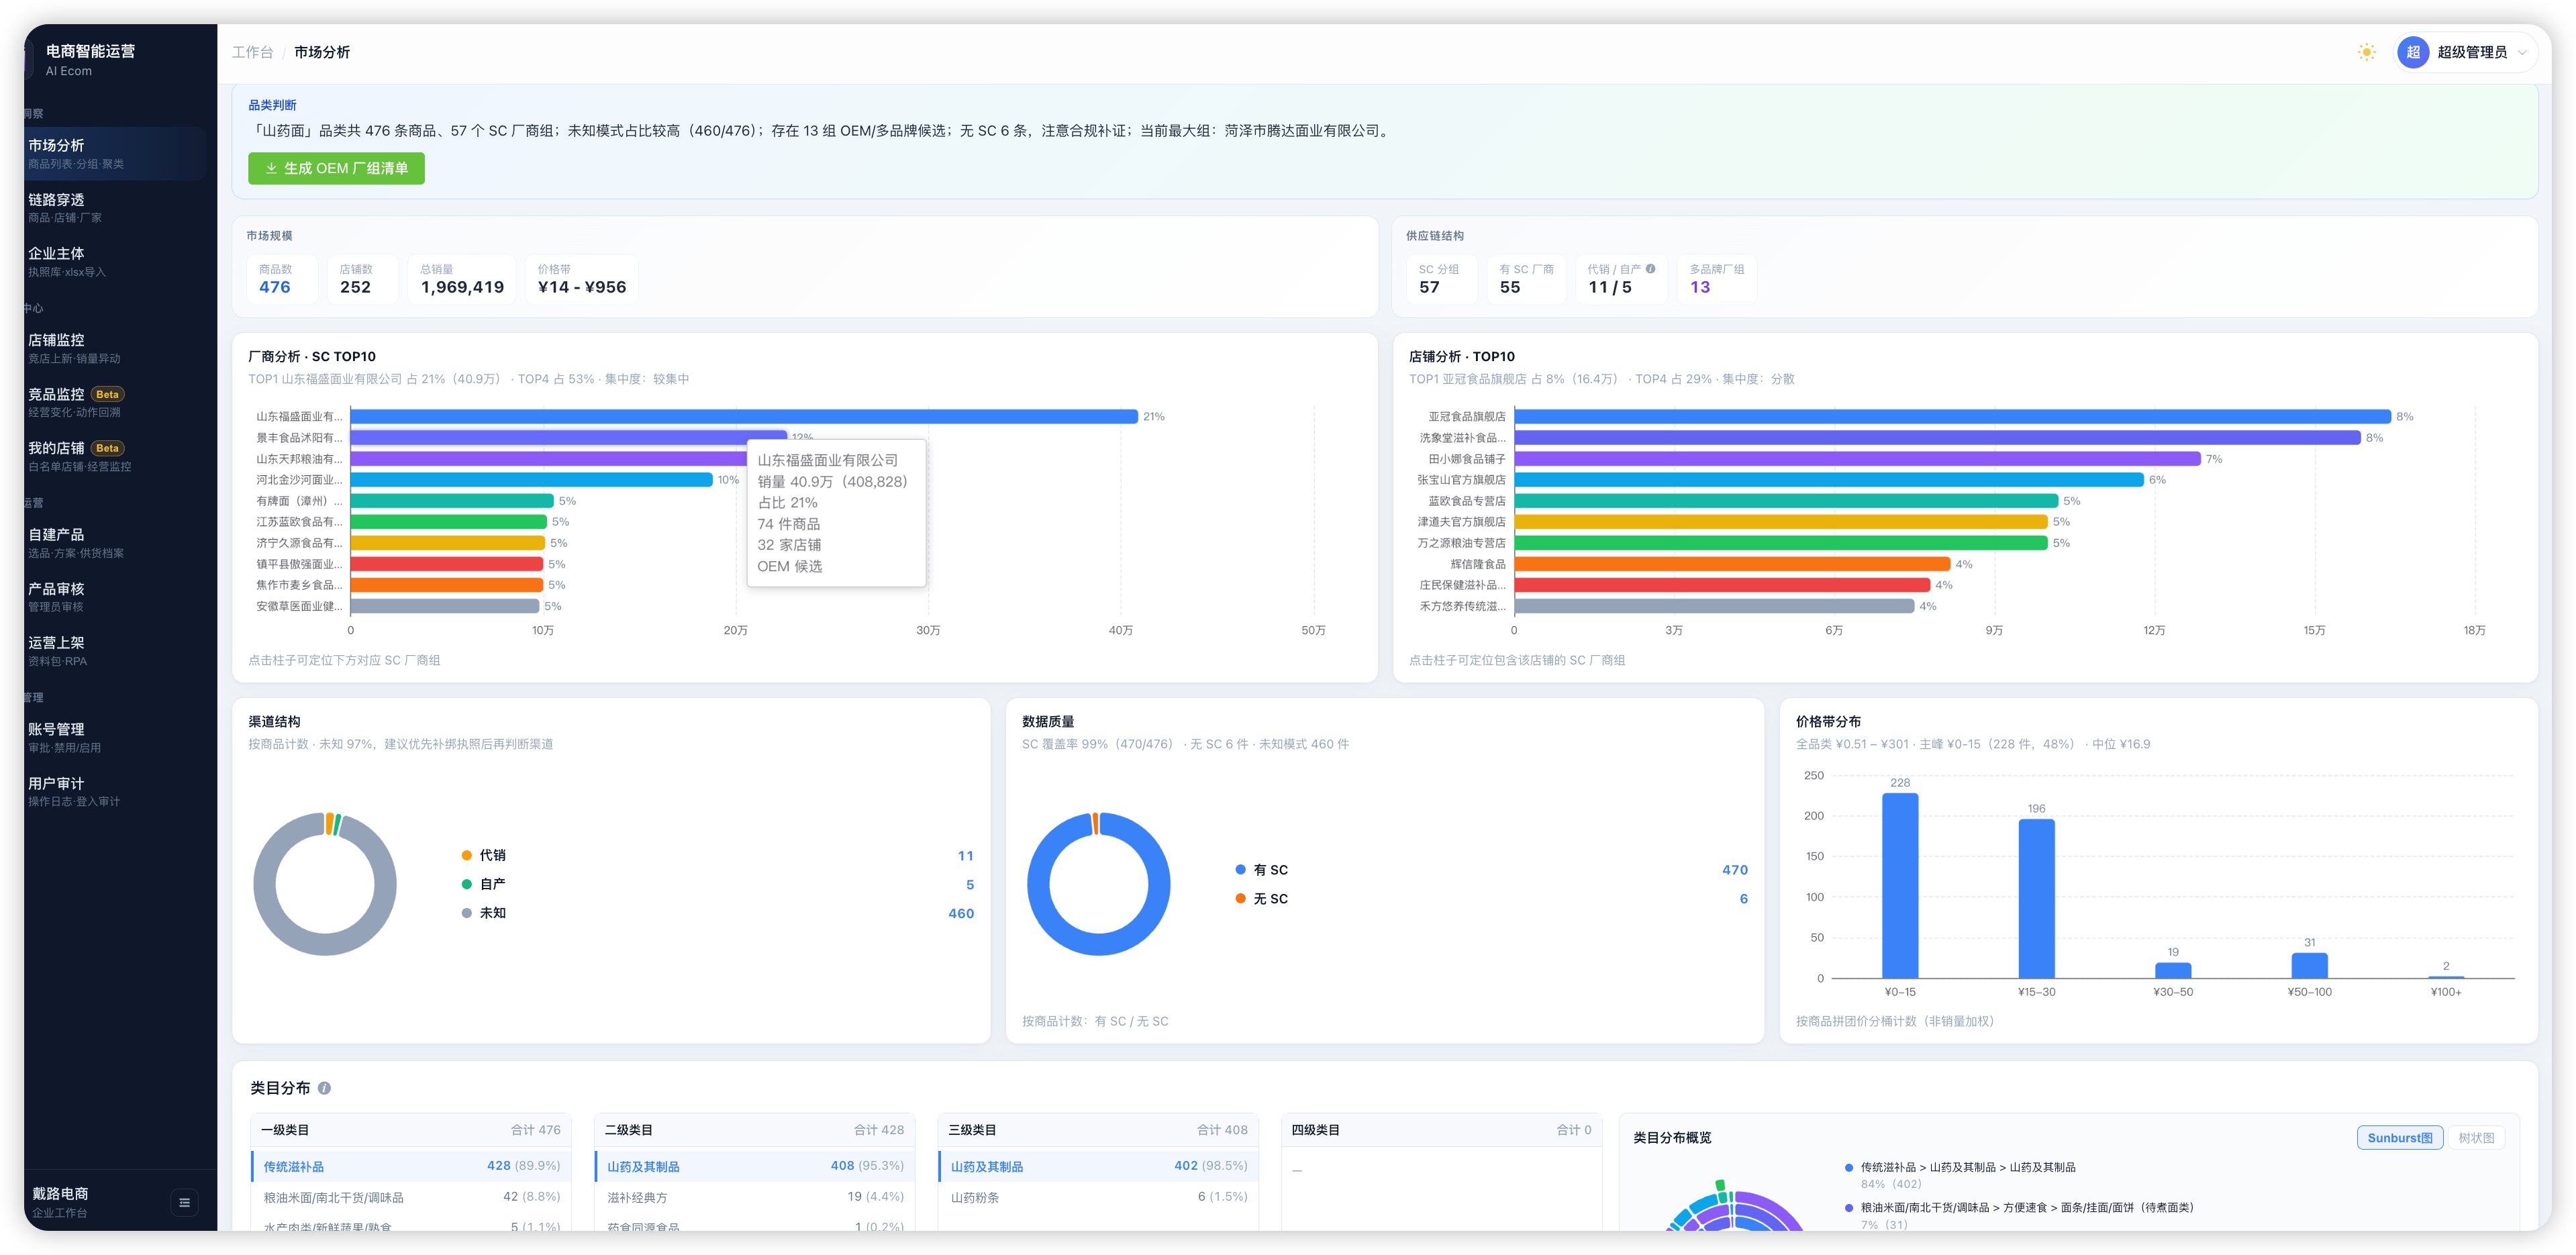
Task: Click the 河北金沙河面业 10% bar
Action: (531, 480)
